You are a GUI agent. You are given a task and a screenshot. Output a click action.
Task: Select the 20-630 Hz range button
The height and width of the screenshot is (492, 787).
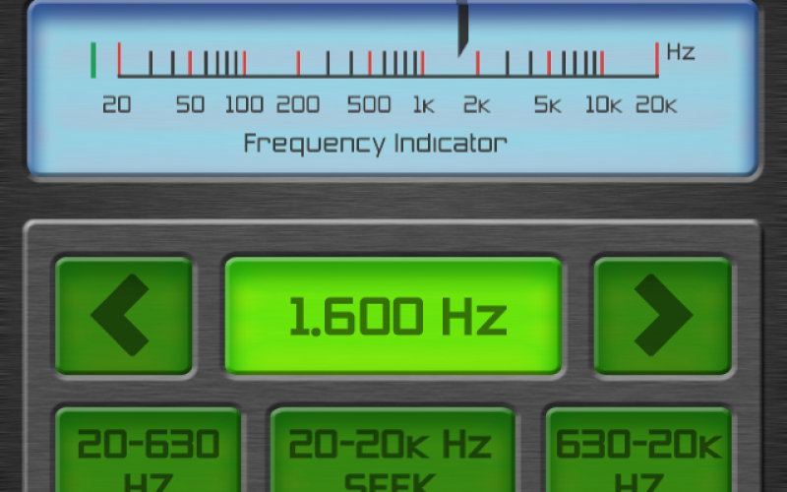pyautogui.click(x=148, y=450)
